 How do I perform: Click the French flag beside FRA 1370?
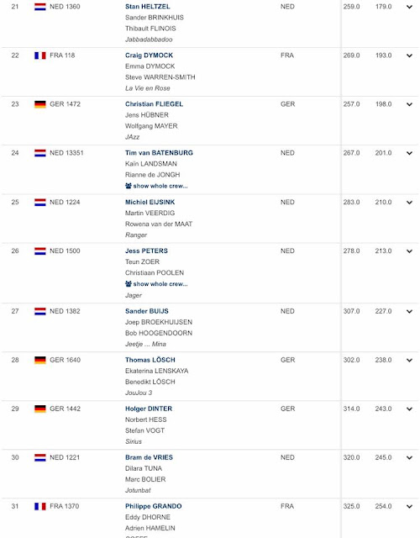pyautogui.click(x=40, y=506)
